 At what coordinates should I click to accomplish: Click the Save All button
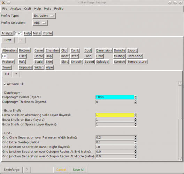coord(78,170)
